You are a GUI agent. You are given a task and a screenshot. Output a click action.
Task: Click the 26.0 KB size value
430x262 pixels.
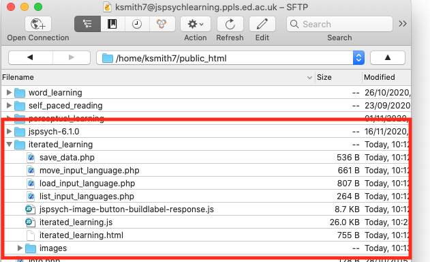[x=344, y=222]
